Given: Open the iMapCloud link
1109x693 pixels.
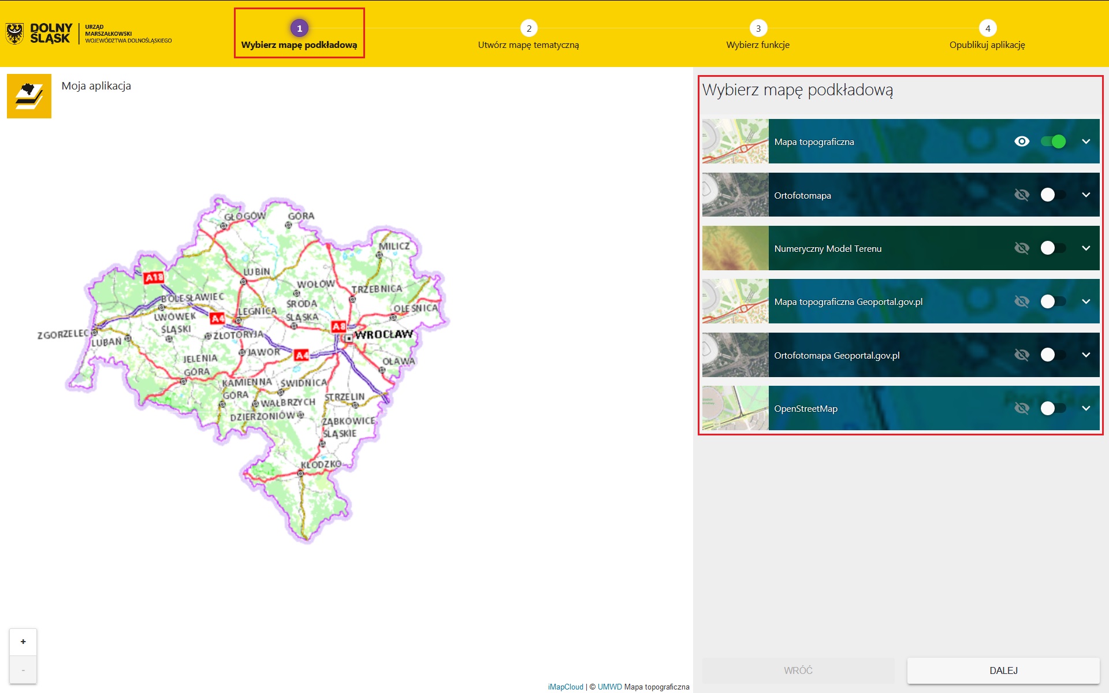Looking at the screenshot, I should pos(565,687).
